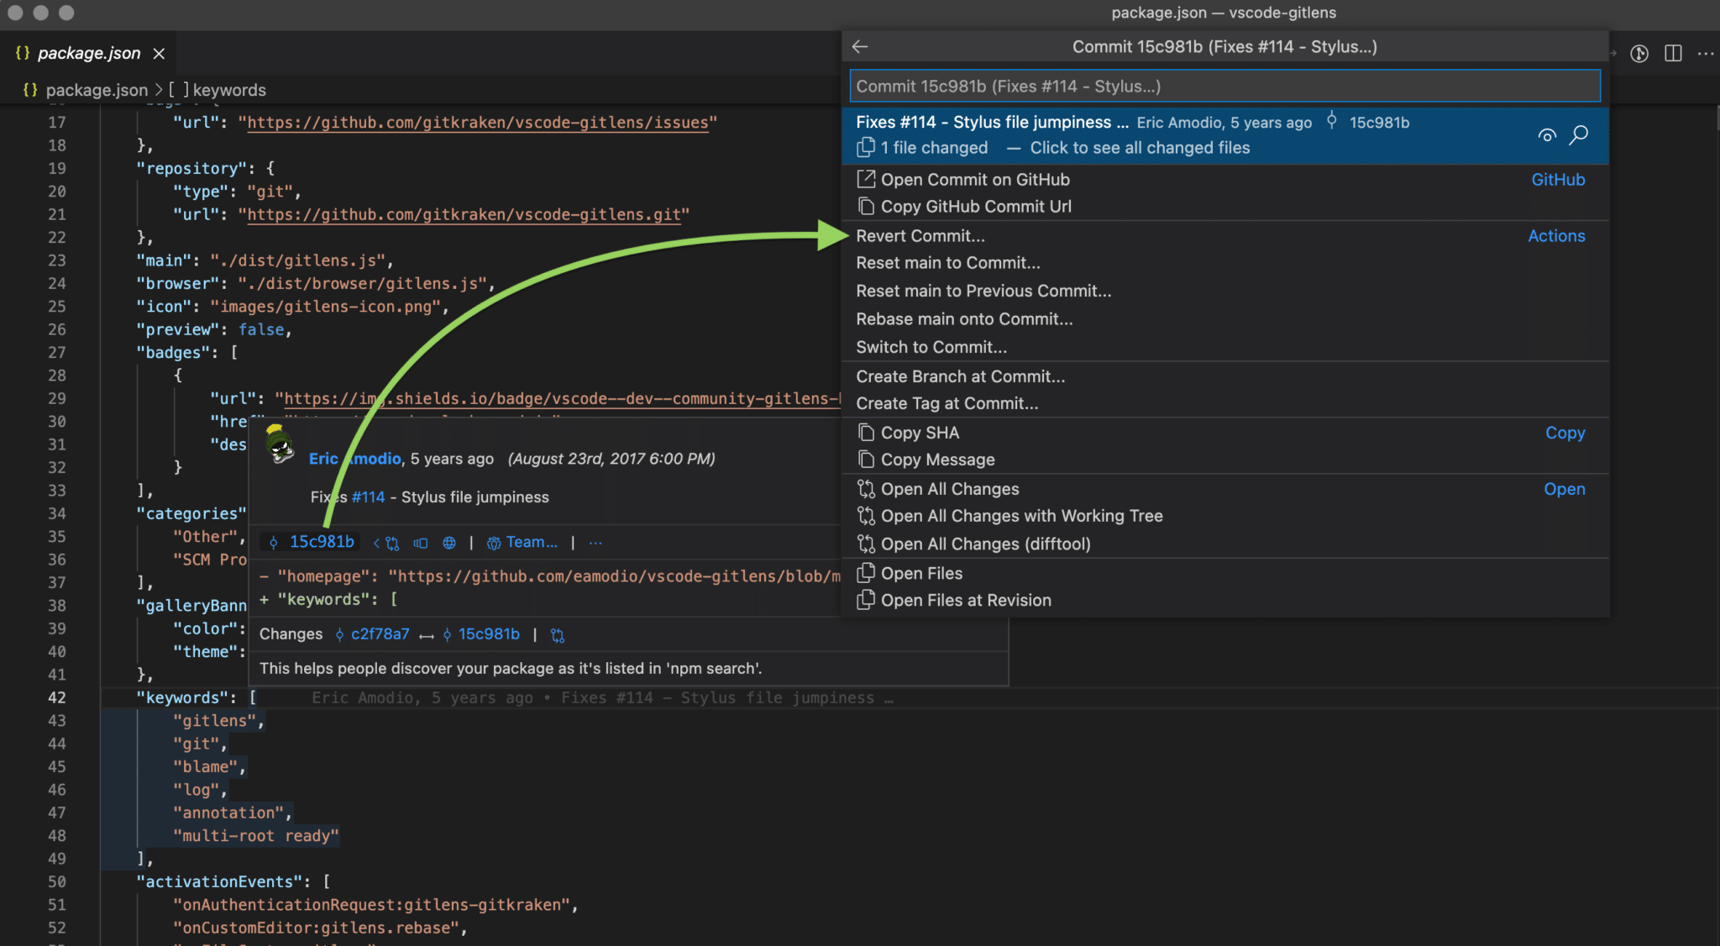Click the back navigation arrow icon
1720x946 pixels.
pyautogui.click(x=859, y=45)
